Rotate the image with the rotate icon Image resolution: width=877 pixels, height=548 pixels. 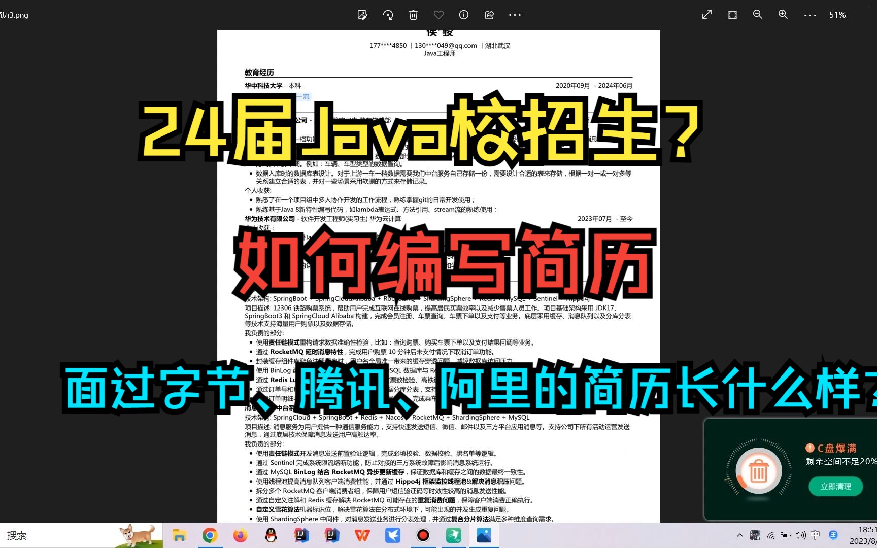[x=388, y=15]
